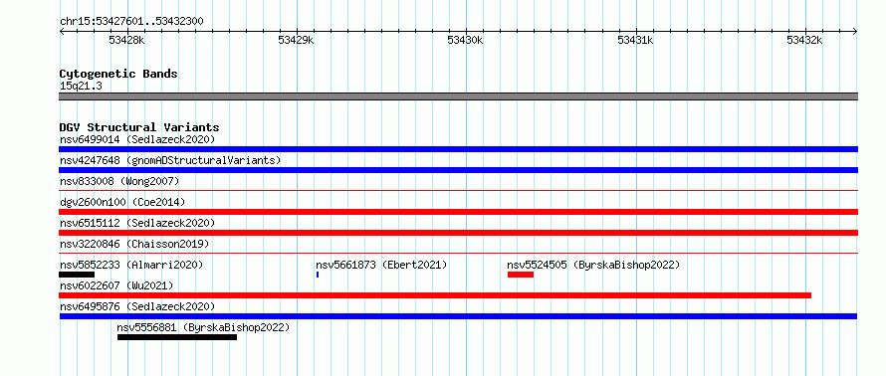Click the long red bar for nsv6022607
This screenshot has width=886, height=376.
(x=435, y=295)
